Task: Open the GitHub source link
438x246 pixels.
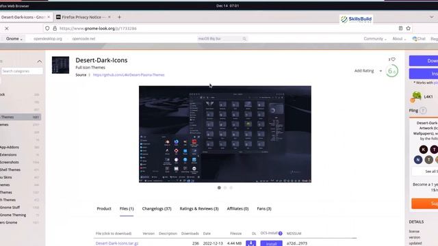Action: coord(129,74)
